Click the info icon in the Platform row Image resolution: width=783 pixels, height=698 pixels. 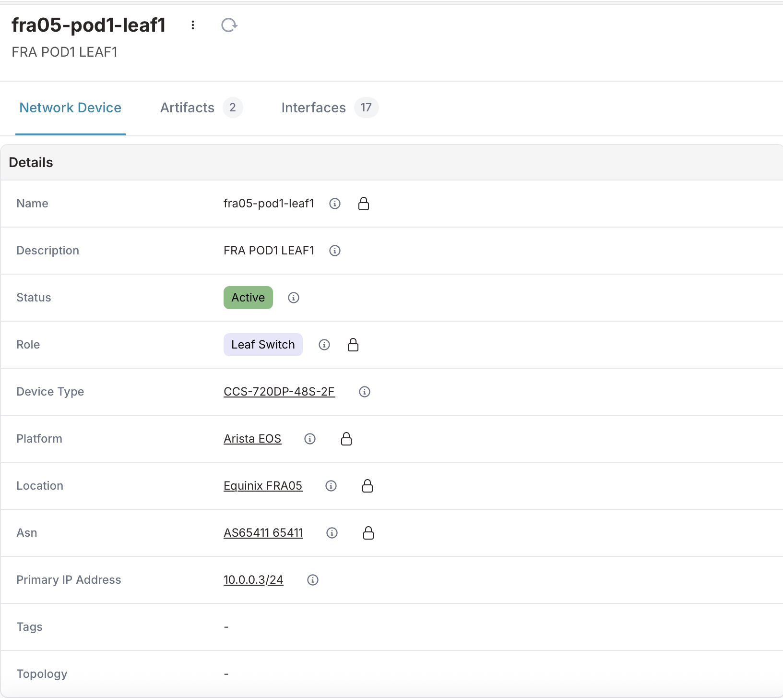[310, 439]
